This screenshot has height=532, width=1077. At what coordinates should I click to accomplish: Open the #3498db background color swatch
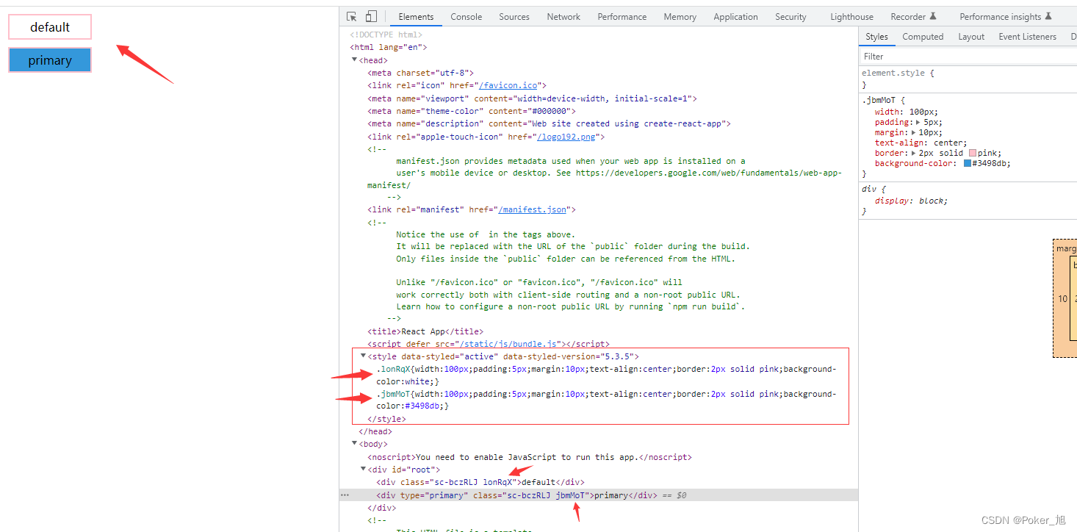pyautogui.click(x=968, y=164)
